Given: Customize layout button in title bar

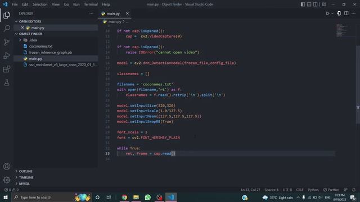Looking at the screenshot, I should (324, 4).
